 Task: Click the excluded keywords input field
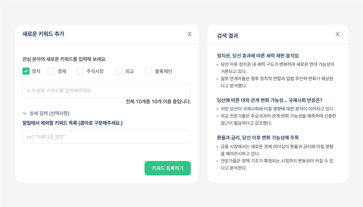point(106,137)
